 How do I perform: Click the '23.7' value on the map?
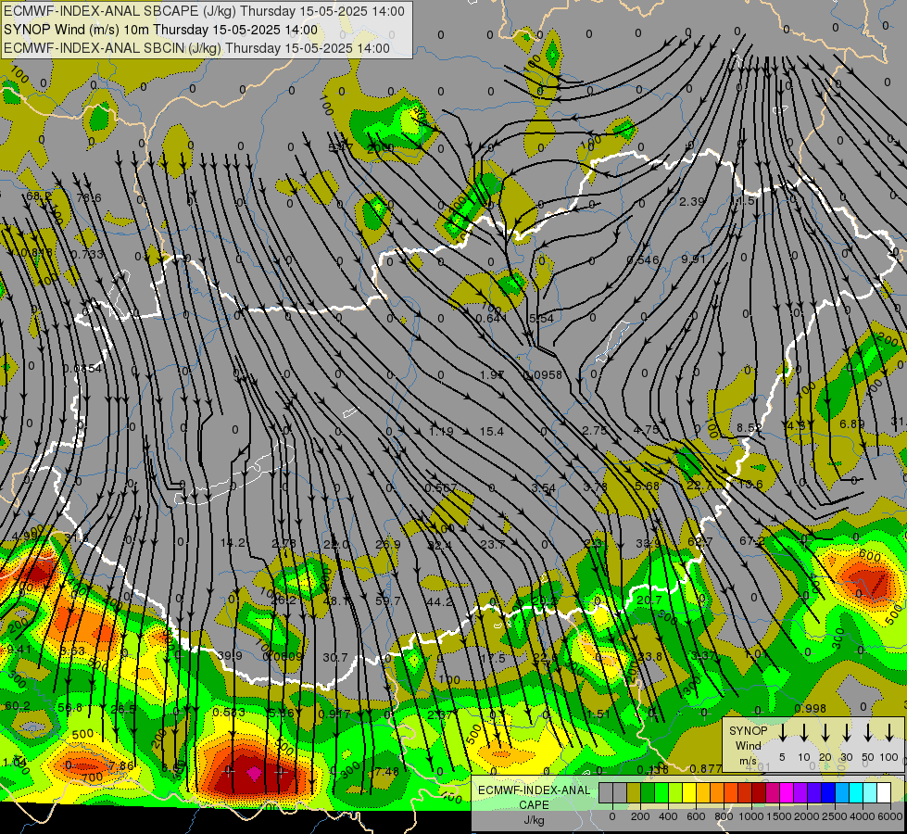(492, 544)
